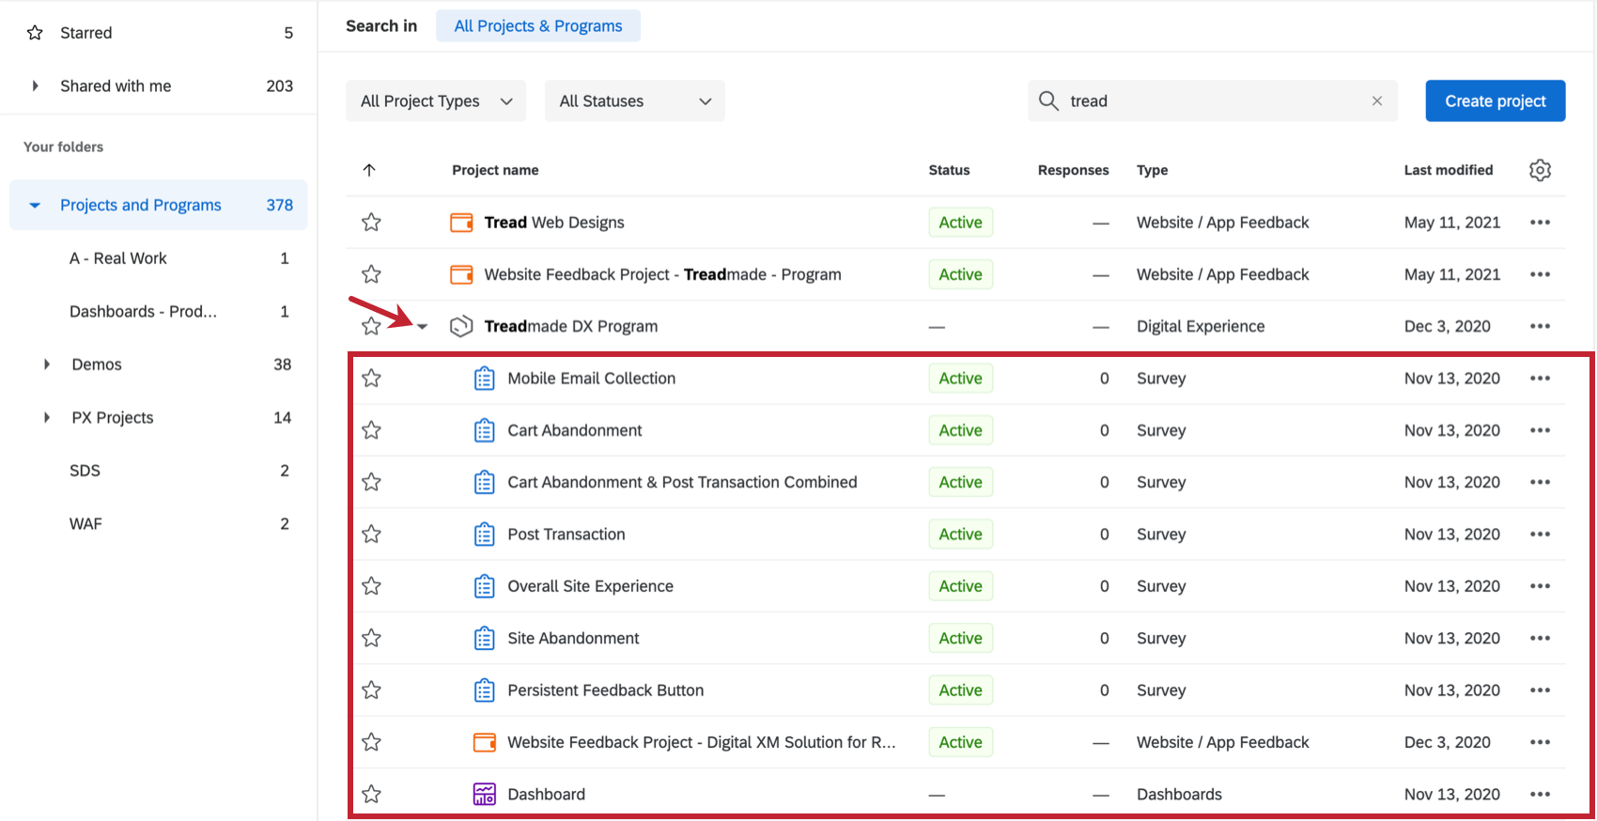Star the Treadmade DX Program
The image size is (1597, 821).
[x=371, y=326]
